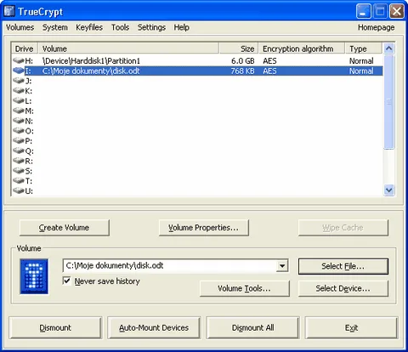This screenshot has height=352, width=408.
Task: Click the J: drive icon
Action: (19, 81)
